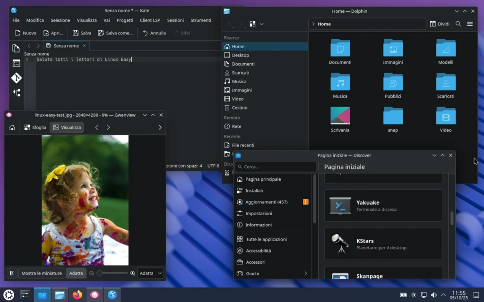Open the Adatta zoom dropdown in Gwenview

[150, 273]
